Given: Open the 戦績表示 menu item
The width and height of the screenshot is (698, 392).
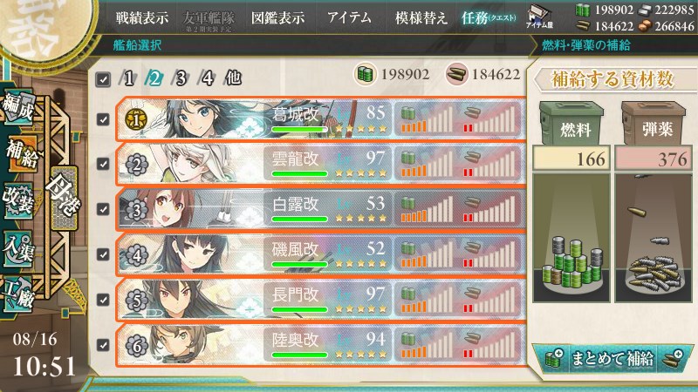Looking at the screenshot, I should 142,17.
